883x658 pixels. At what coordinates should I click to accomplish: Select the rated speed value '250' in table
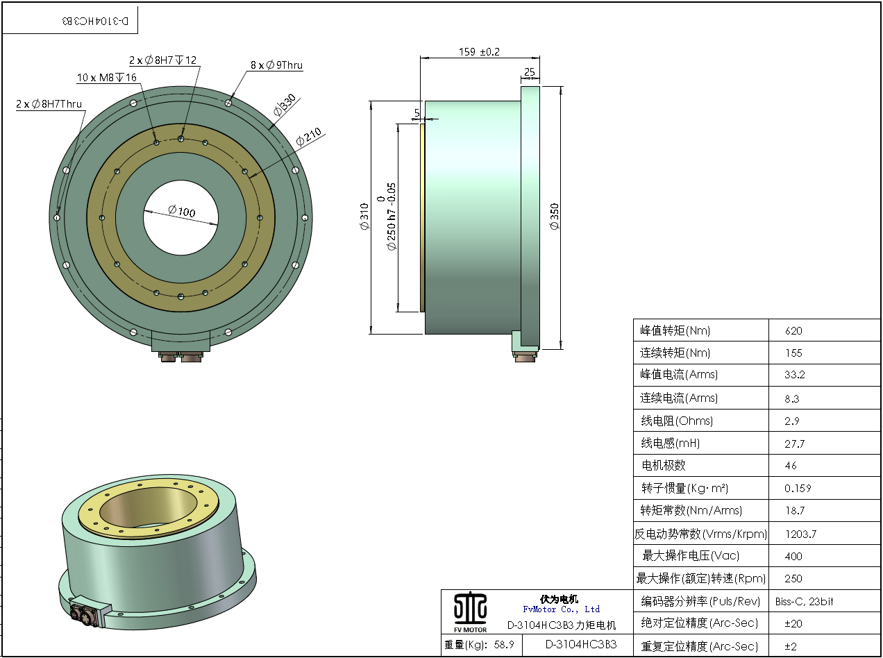(x=793, y=579)
